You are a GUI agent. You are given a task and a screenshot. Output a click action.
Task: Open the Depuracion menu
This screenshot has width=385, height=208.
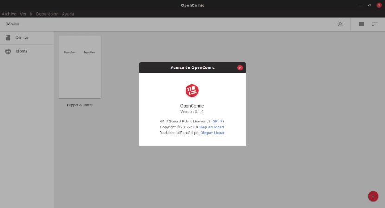click(47, 14)
